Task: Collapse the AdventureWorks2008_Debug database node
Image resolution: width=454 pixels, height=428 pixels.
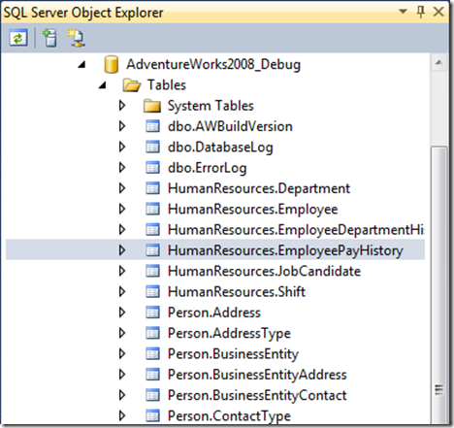Action: pyautogui.click(x=81, y=65)
